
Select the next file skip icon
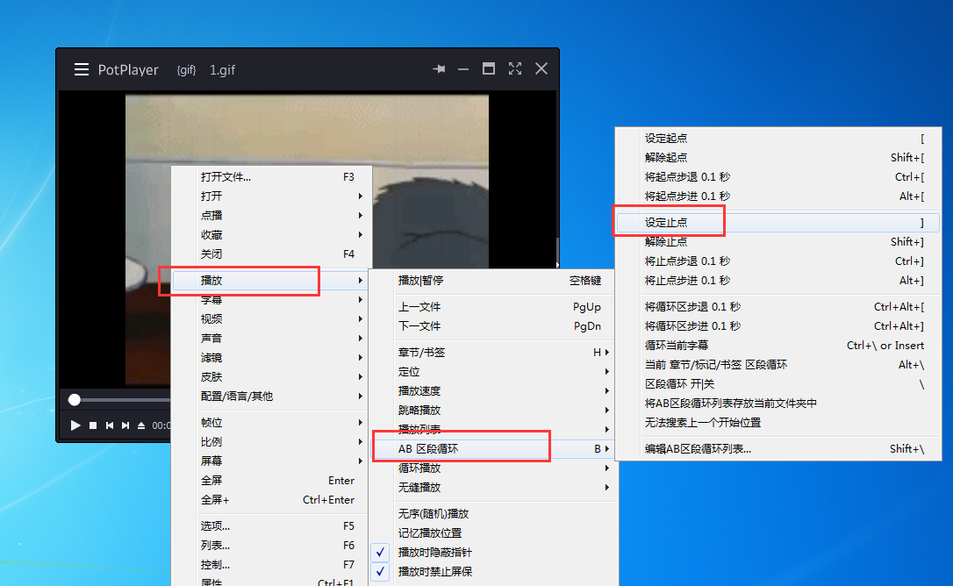[x=125, y=425]
